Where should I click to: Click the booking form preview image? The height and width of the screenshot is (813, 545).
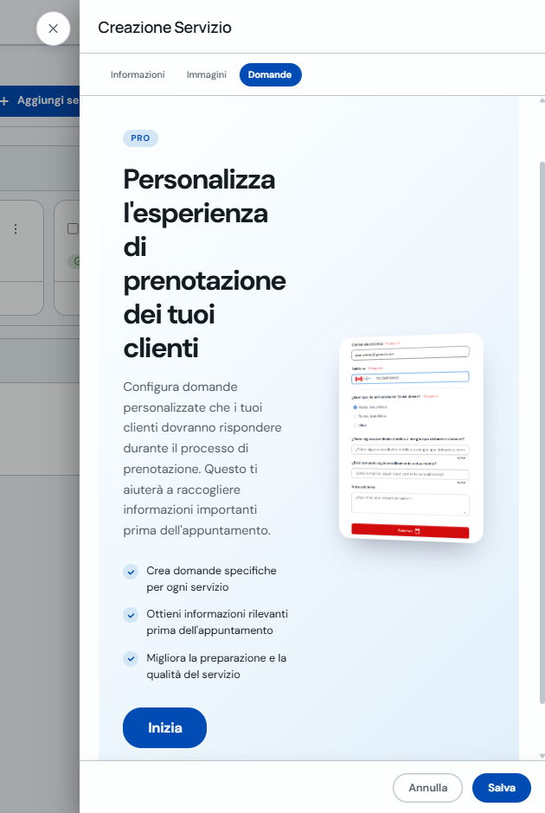(411, 439)
